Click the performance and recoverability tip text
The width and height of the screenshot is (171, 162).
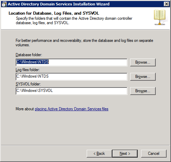point(84,43)
